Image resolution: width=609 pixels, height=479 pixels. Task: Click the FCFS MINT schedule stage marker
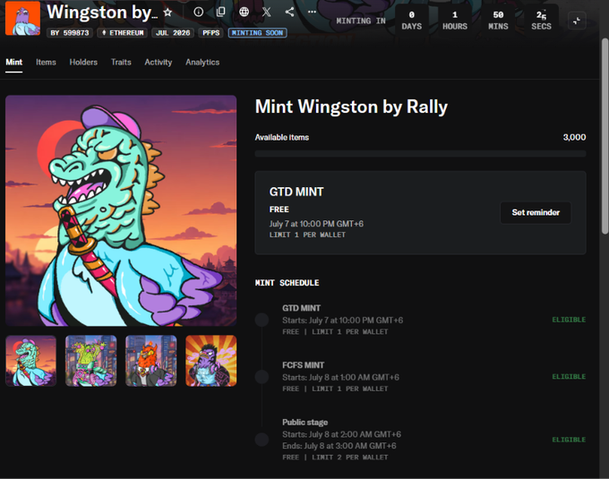click(x=262, y=377)
